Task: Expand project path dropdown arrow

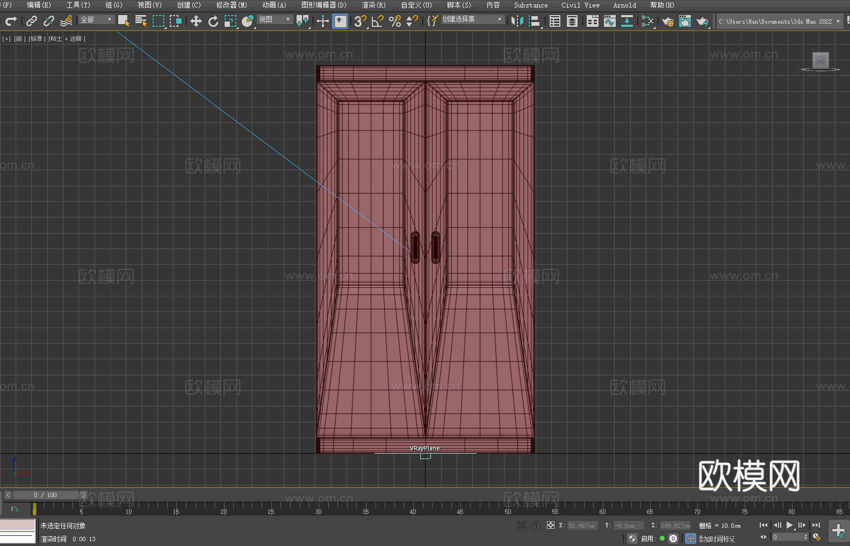Action: pyautogui.click(x=838, y=21)
